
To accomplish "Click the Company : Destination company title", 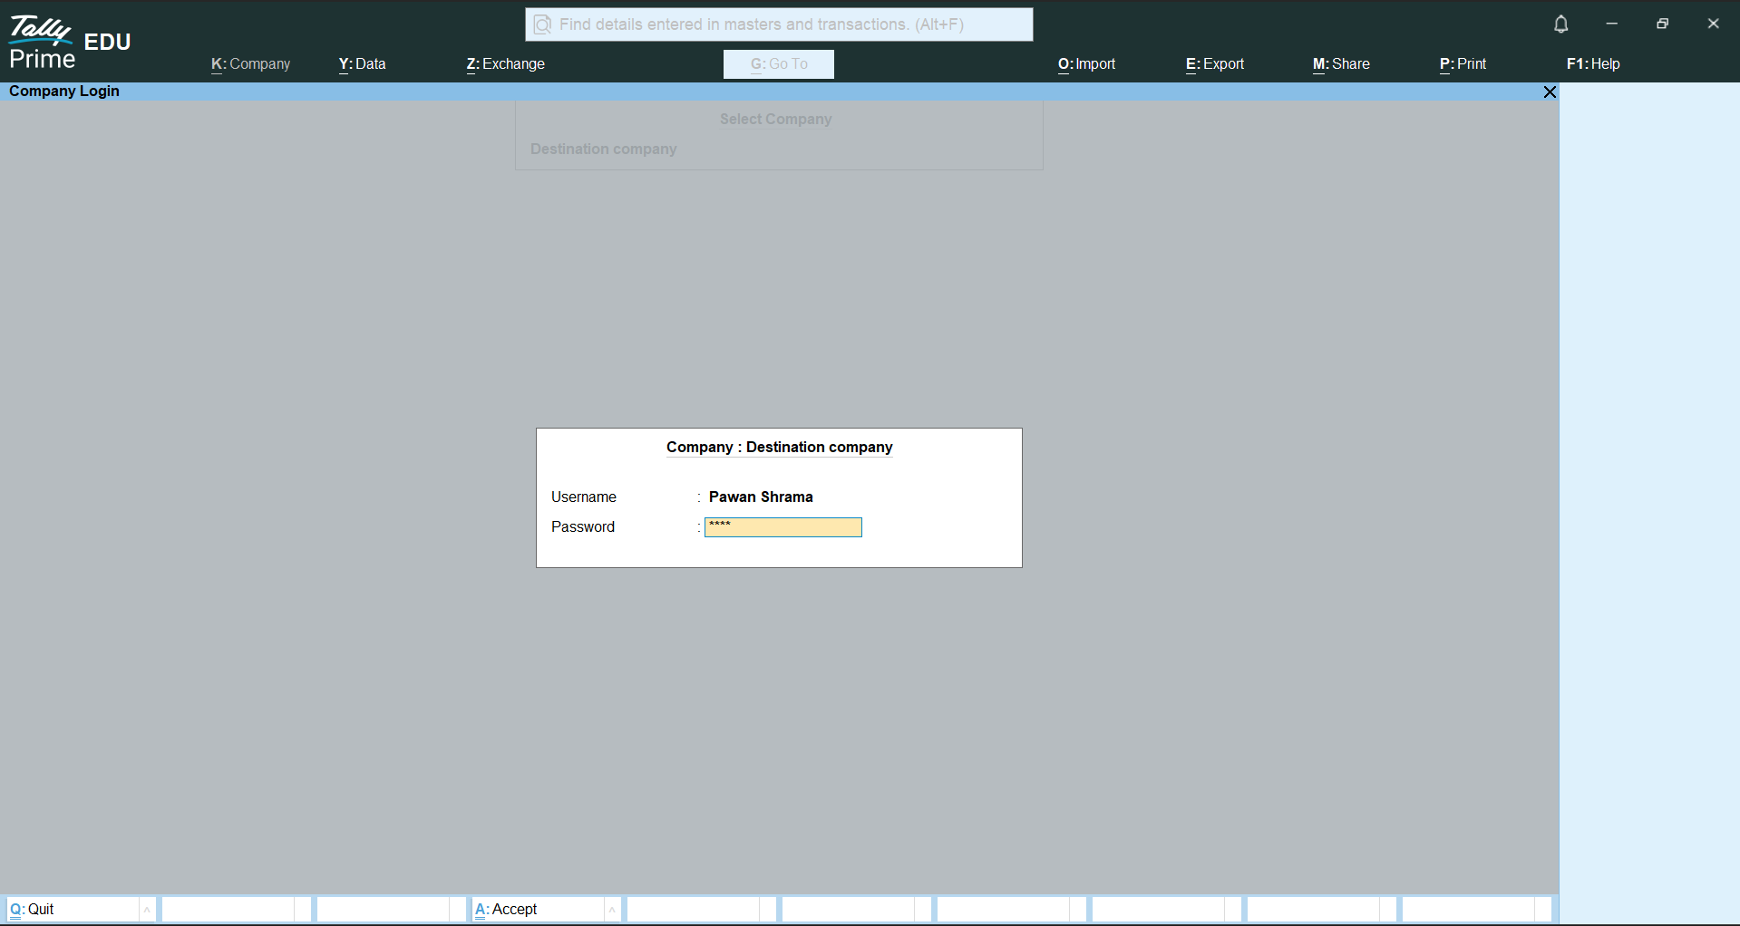I will pyautogui.click(x=780, y=448).
